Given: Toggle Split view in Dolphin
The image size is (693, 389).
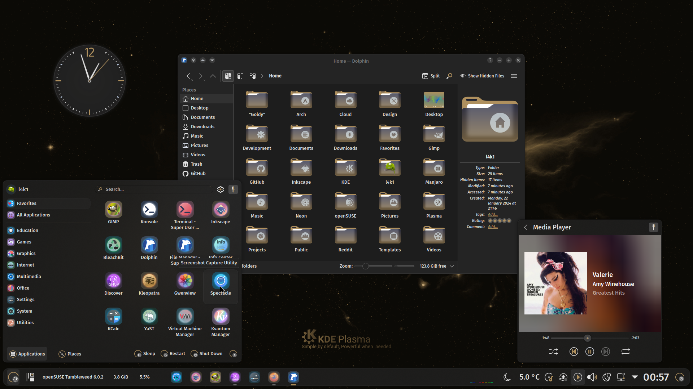Looking at the screenshot, I should pos(431,76).
